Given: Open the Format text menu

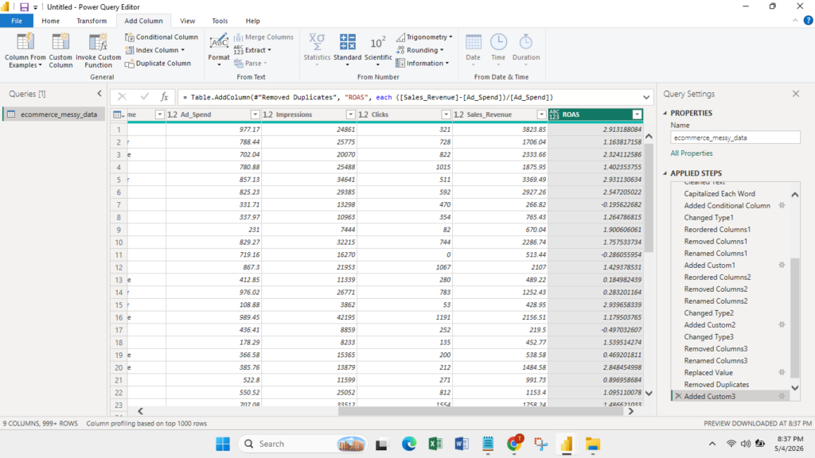Looking at the screenshot, I should point(219,50).
